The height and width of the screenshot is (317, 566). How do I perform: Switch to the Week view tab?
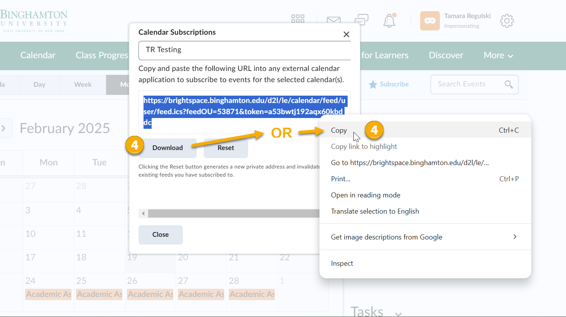(x=83, y=84)
